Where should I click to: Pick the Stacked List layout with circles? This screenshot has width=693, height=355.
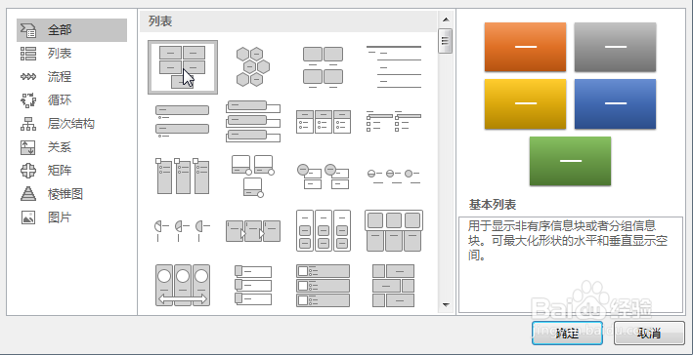324,176
